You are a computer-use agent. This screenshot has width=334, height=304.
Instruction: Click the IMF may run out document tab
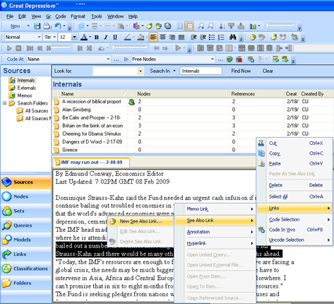[x=91, y=163]
